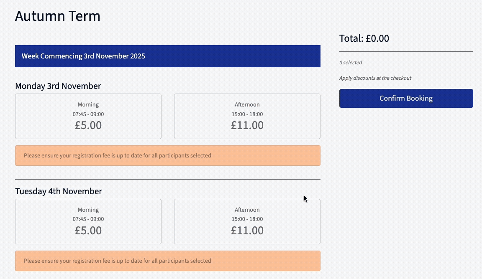Click Monday Morning's 07:45 - 09:00 time

(88, 114)
